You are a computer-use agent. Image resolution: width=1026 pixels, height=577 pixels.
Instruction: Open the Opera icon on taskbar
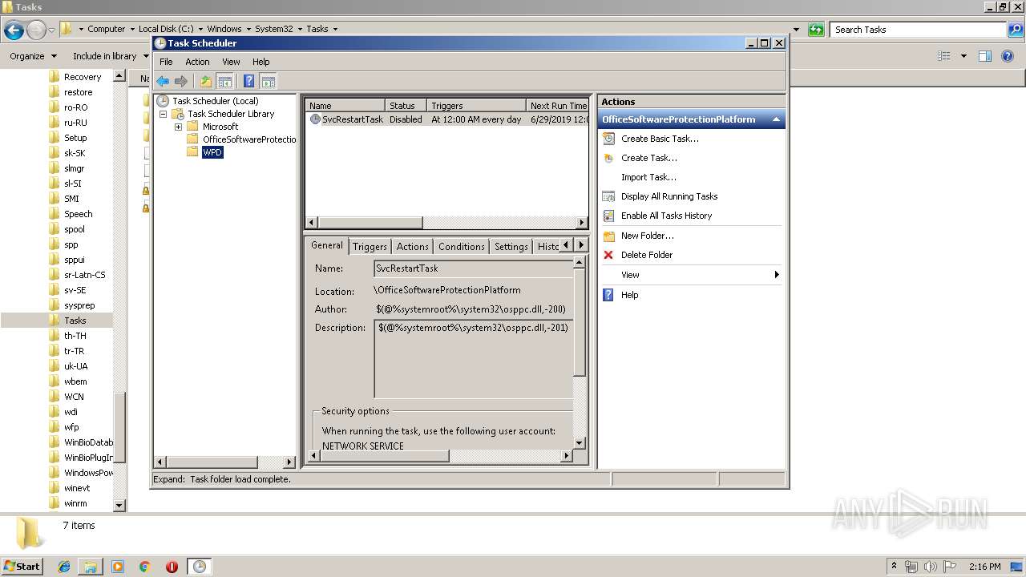[172, 567]
